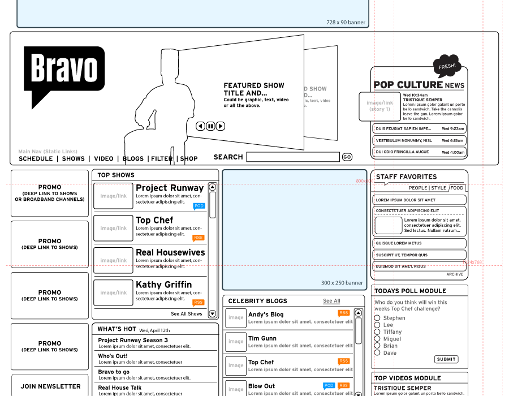Advance to next featured show slide
This screenshot has height=396, width=509.
click(x=221, y=126)
